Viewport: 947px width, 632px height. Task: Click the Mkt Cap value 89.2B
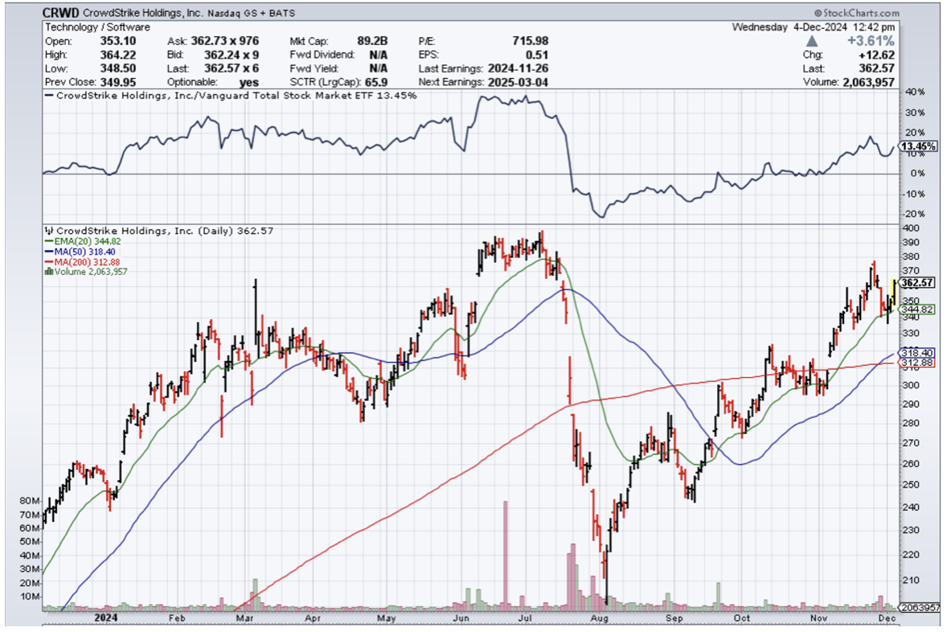[372, 41]
